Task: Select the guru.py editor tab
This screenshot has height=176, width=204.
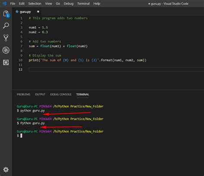Action: tap(27, 12)
